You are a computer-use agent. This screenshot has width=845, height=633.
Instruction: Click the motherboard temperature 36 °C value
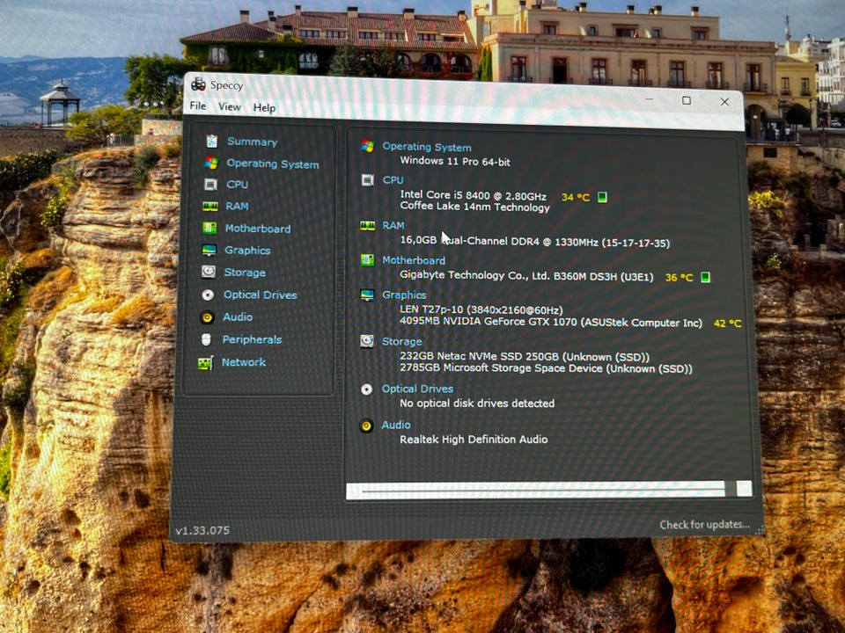point(679,277)
